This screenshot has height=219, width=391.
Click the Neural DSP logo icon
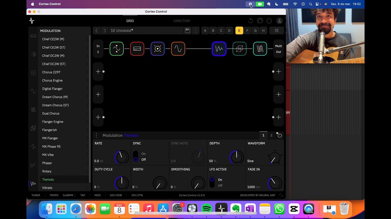click(x=32, y=21)
